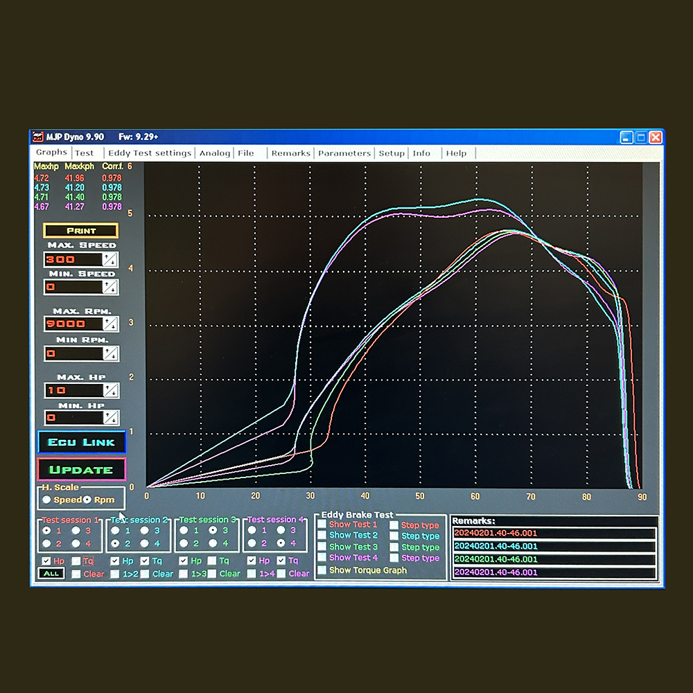693x693 pixels.
Task: Untick the Hp checkbox for session 1
Action: (x=46, y=561)
